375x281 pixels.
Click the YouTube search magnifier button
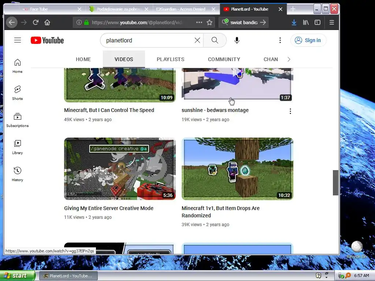tap(215, 40)
